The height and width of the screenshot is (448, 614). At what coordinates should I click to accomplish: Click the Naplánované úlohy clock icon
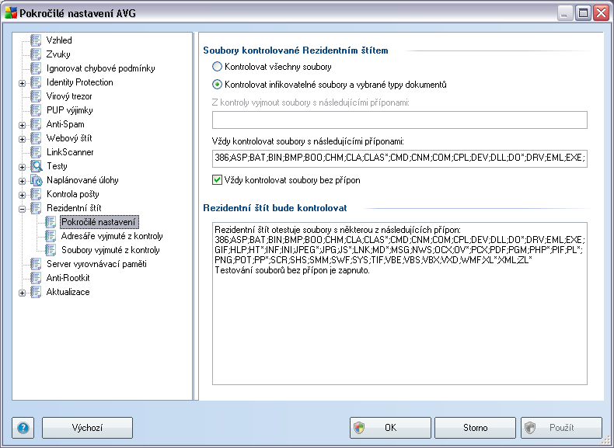(36, 180)
